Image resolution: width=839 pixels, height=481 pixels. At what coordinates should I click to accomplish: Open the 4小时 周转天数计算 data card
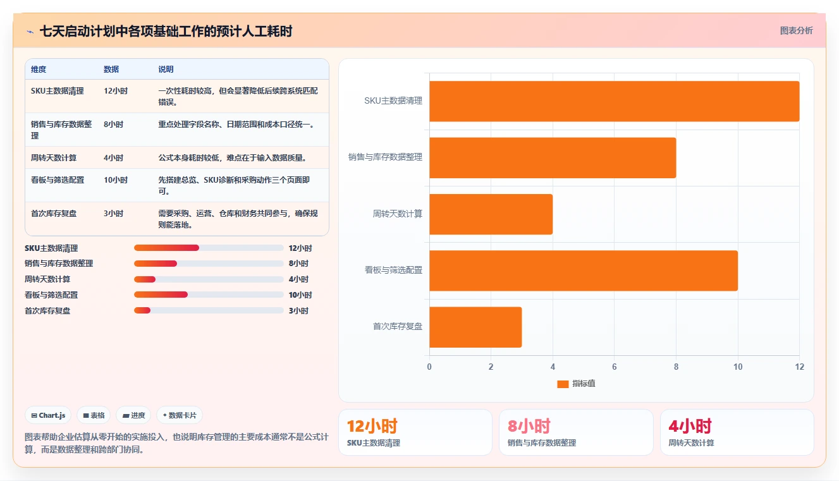click(x=737, y=432)
